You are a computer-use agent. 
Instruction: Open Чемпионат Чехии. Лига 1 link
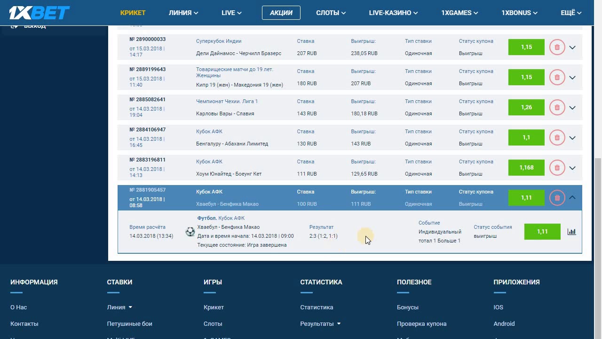[227, 101]
